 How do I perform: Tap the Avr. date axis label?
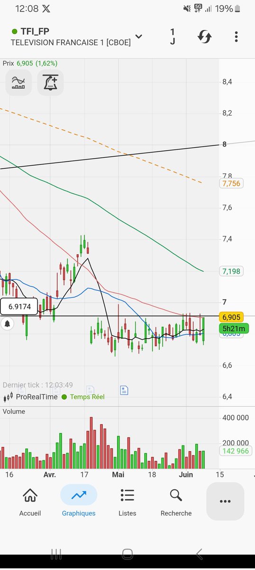click(49, 475)
